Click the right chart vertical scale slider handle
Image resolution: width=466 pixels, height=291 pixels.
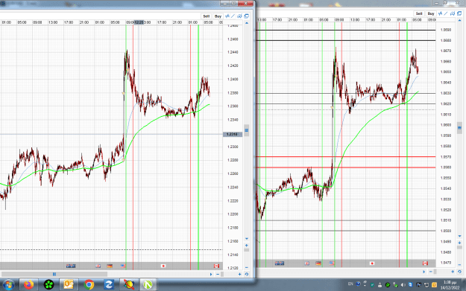(x=459, y=128)
